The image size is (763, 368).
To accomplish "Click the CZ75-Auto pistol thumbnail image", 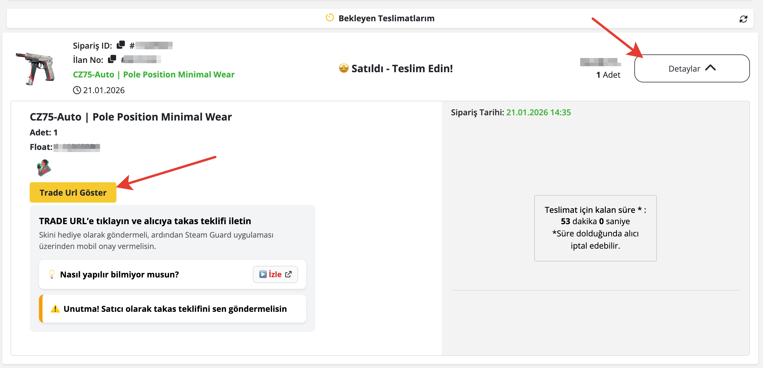I will [36, 68].
